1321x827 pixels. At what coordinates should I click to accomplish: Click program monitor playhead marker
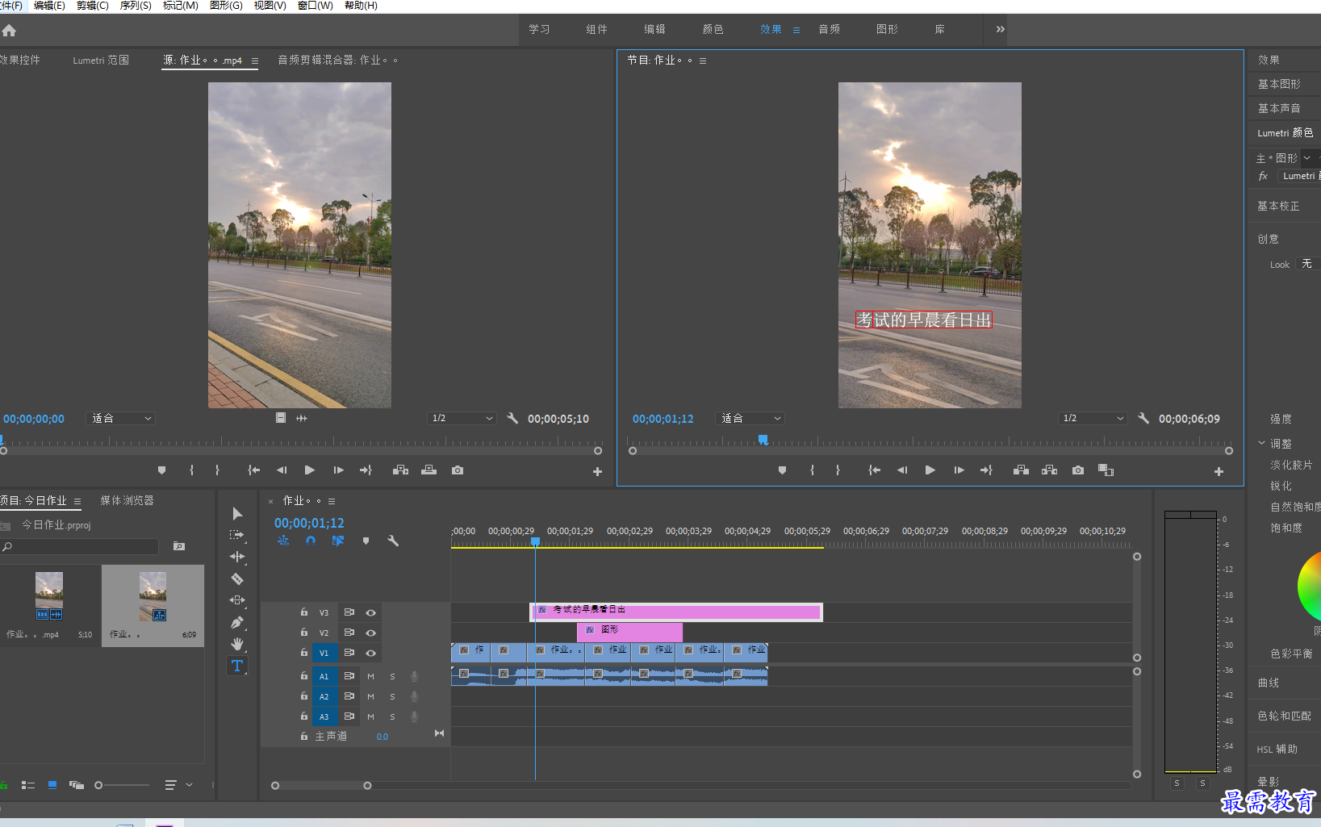coord(763,440)
